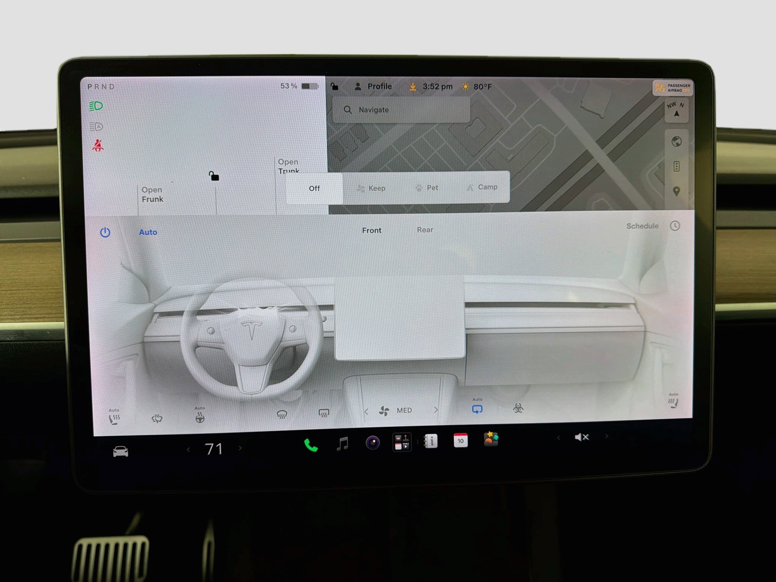Screen dimensions: 776x582
Task: Toggle the climate power button
Action: (105, 232)
